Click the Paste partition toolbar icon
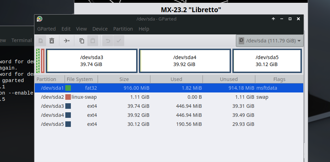Viewport: 330px width, 162px height. [x=93, y=41]
